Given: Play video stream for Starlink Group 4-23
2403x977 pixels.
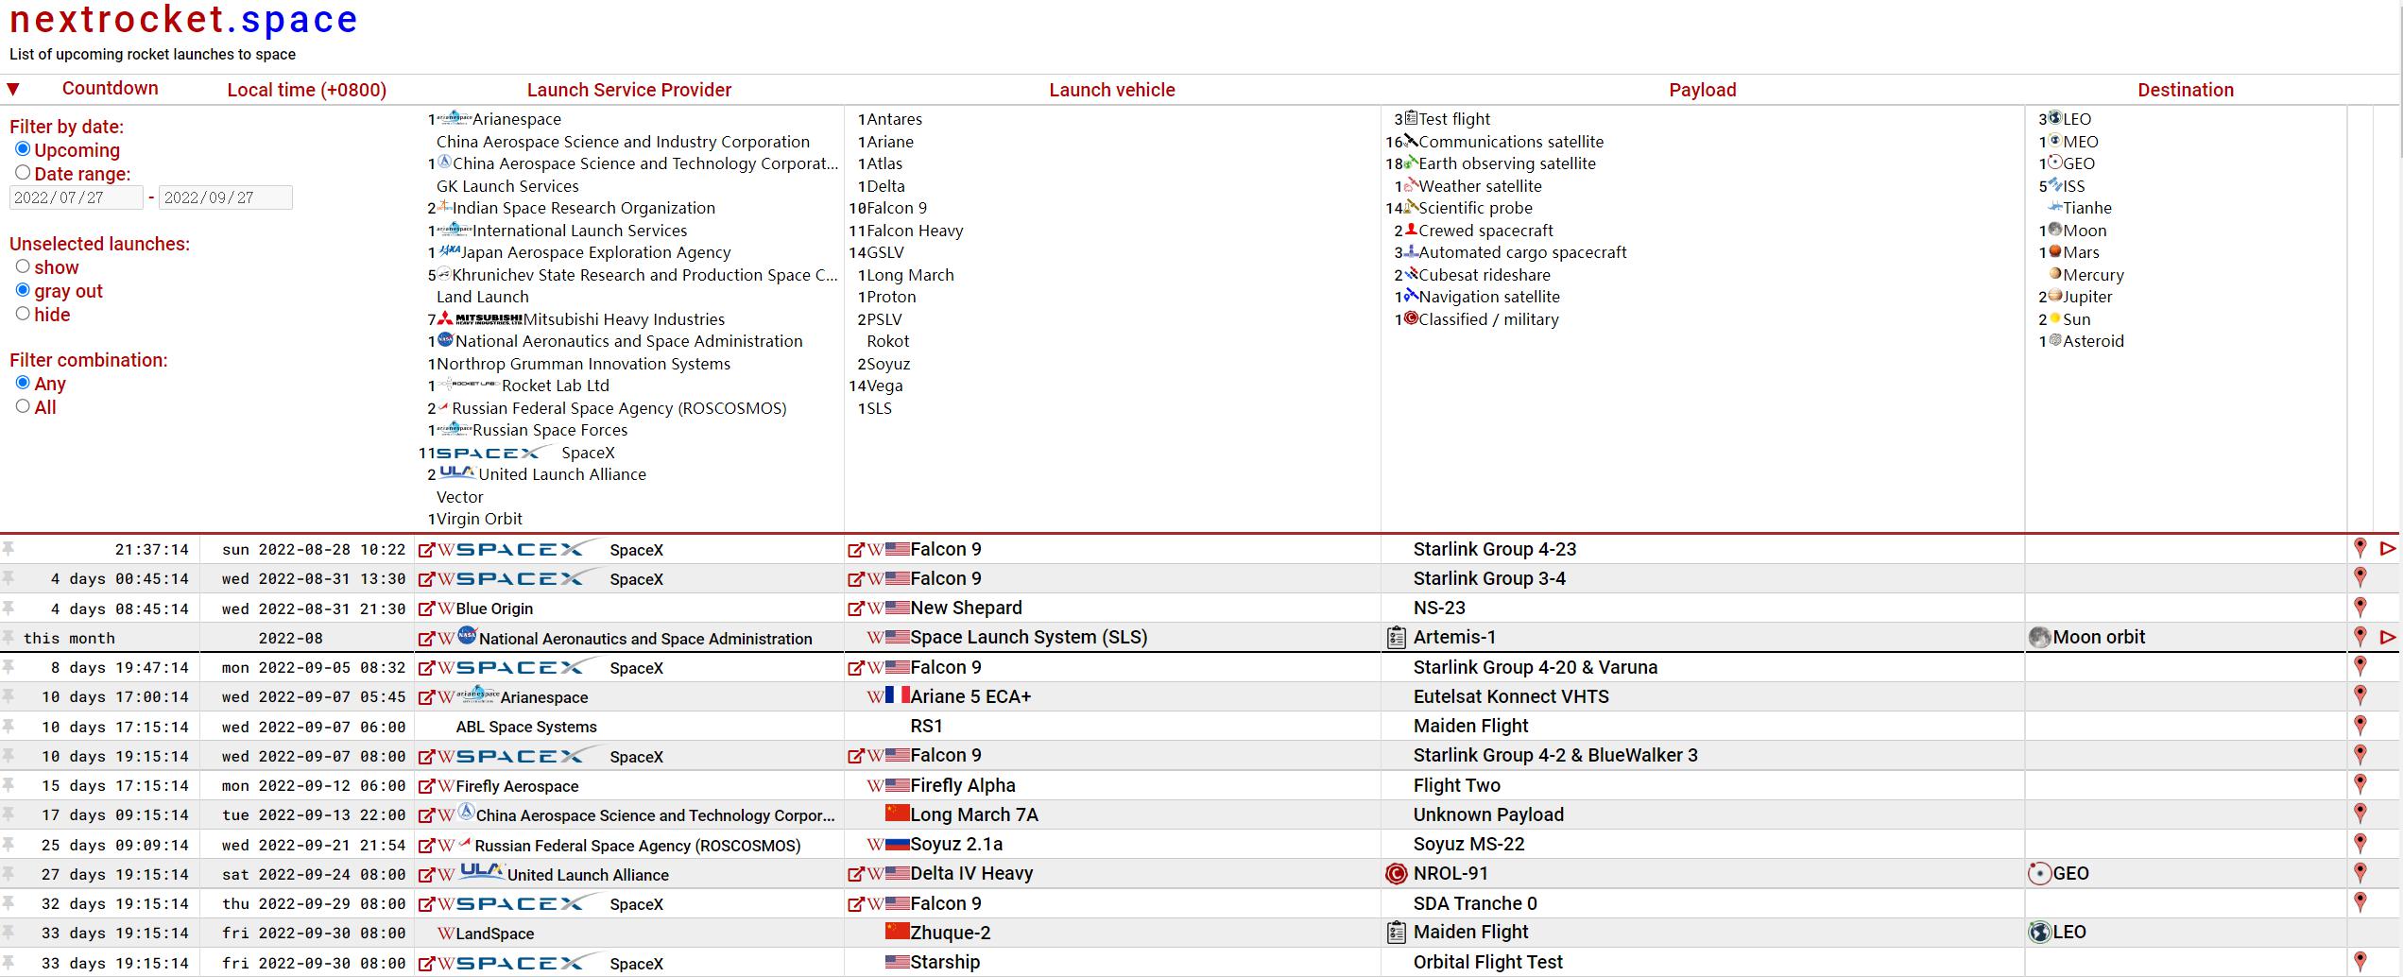Looking at the screenshot, I should 2388,549.
